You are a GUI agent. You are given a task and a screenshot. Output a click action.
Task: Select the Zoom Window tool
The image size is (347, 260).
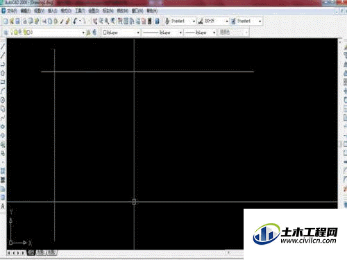[x=107, y=21]
